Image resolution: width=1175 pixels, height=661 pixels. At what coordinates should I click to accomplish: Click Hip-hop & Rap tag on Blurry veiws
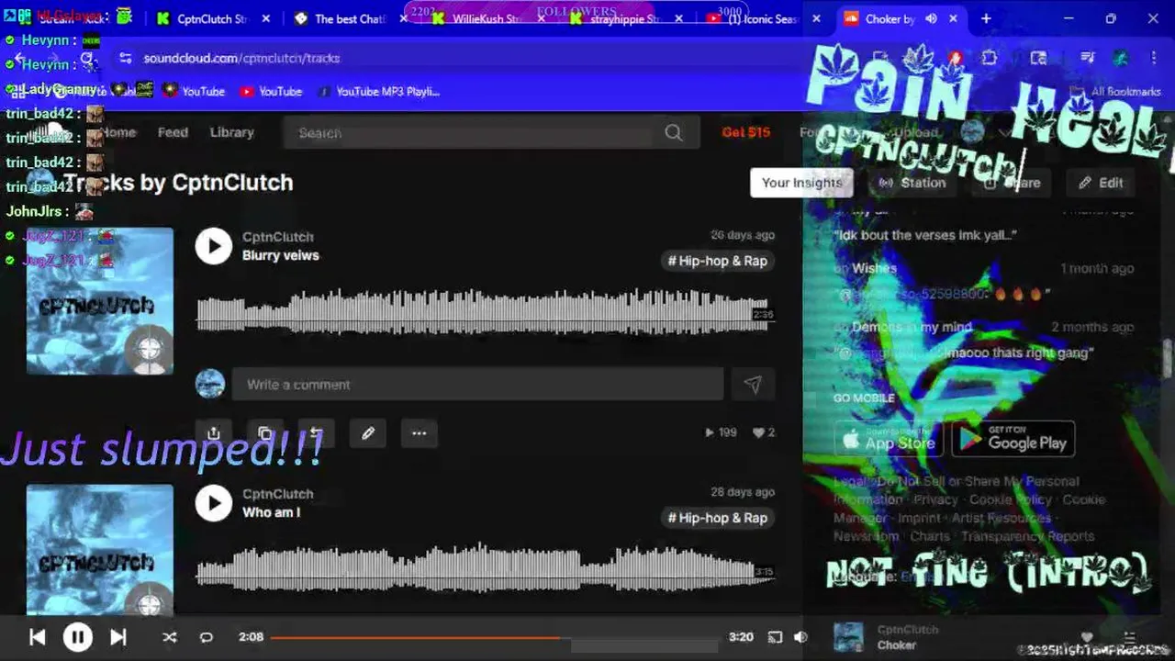coord(718,261)
